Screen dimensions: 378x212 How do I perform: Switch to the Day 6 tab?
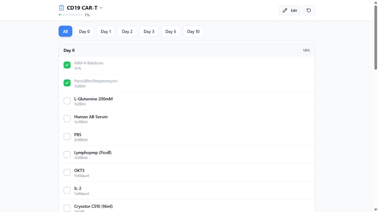click(x=171, y=31)
